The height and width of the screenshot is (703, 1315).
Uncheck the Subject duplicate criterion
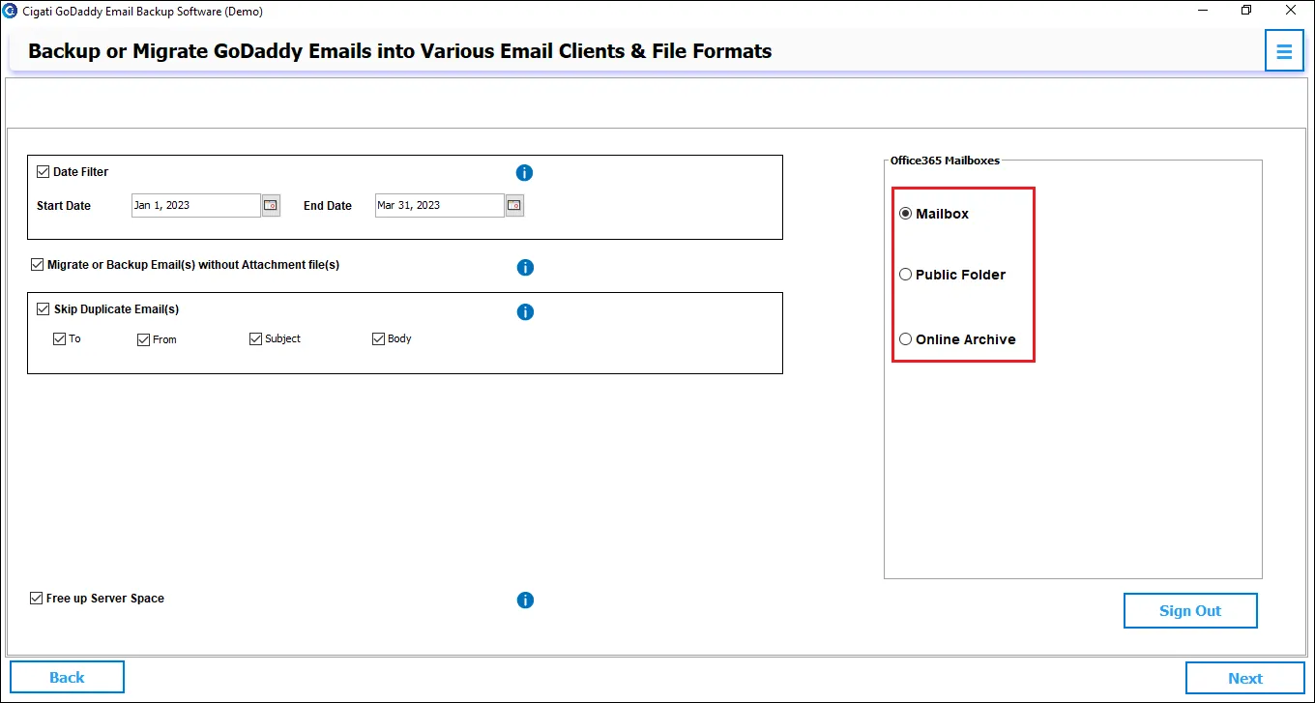[255, 339]
